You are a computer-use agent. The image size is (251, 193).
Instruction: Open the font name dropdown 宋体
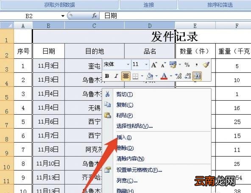128,65
